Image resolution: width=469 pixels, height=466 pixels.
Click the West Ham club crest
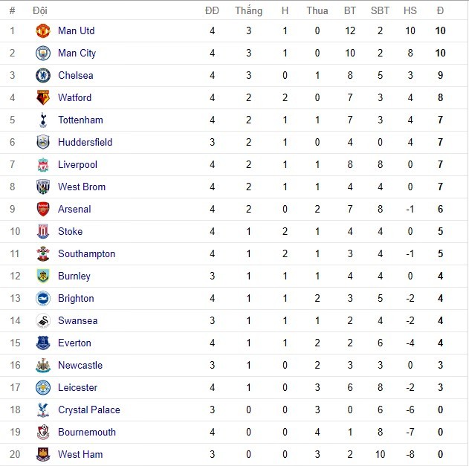pos(42,454)
